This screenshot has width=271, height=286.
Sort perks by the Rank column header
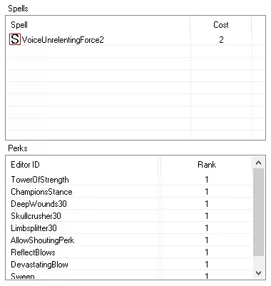point(207,165)
